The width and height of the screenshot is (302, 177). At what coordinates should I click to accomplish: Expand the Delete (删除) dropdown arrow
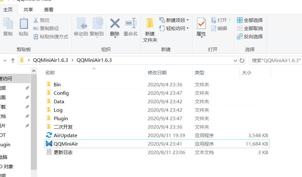[x=115, y=37]
